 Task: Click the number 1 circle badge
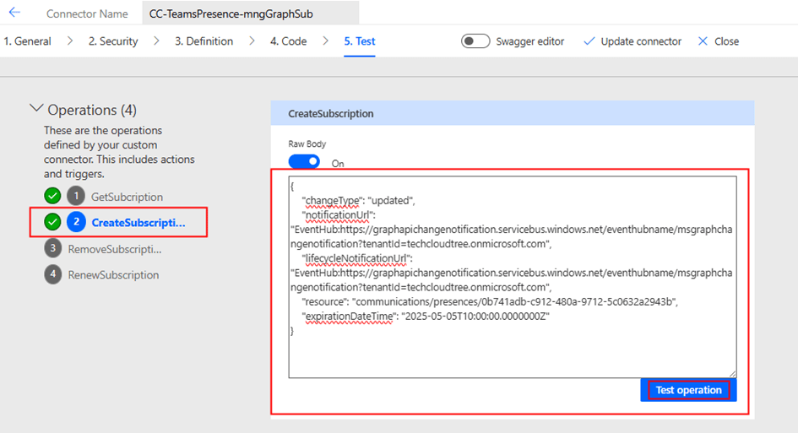click(x=77, y=197)
